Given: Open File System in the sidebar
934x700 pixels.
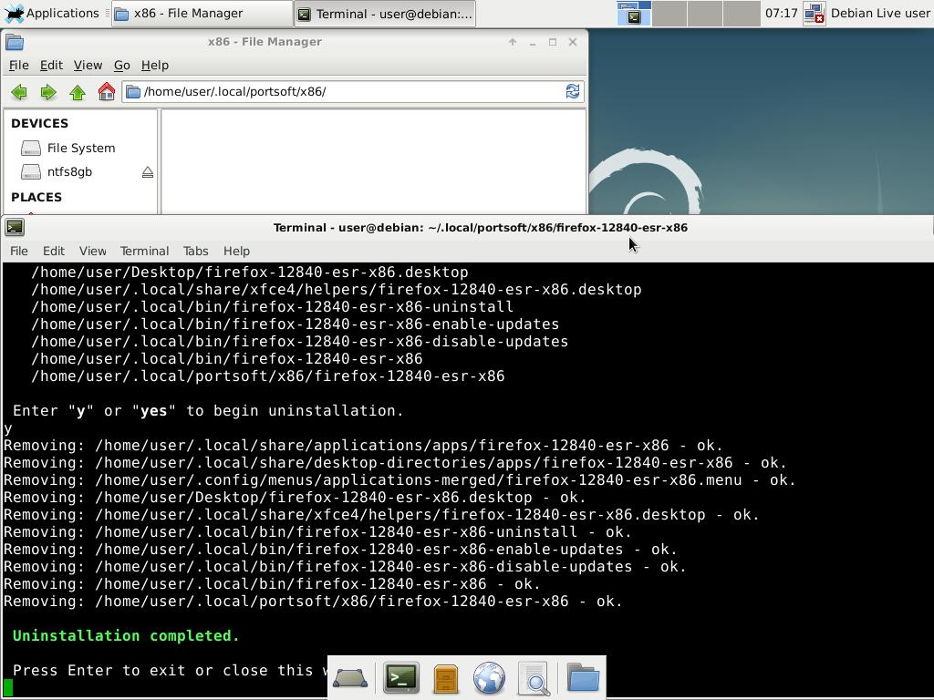Looking at the screenshot, I should (x=80, y=148).
